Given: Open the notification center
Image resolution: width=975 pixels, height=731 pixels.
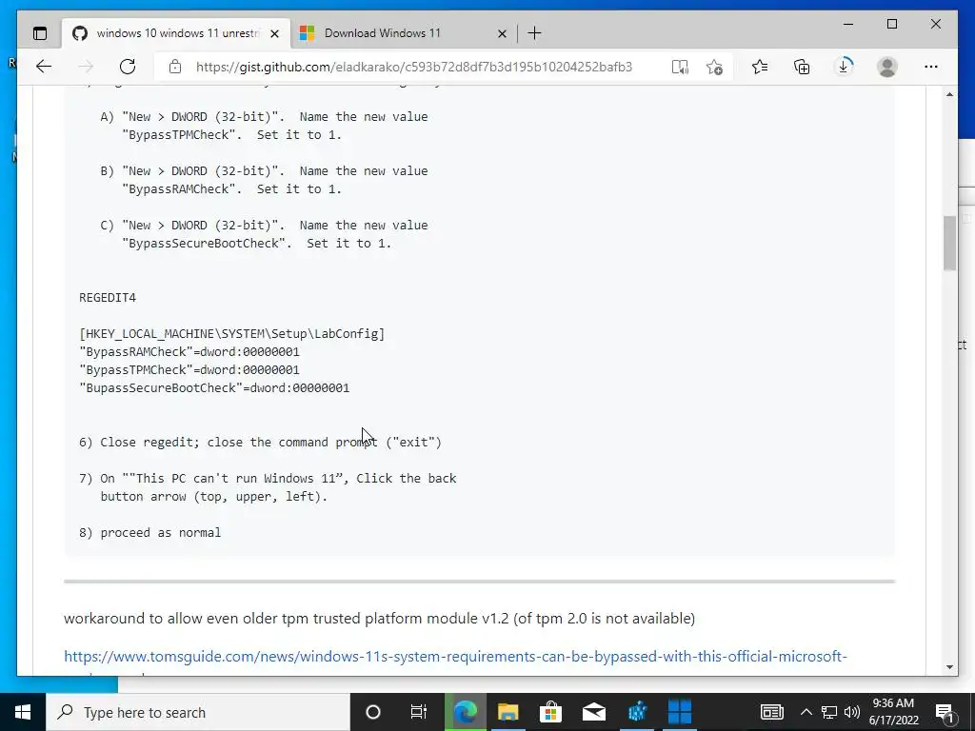Looking at the screenshot, I should tap(945, 712).
